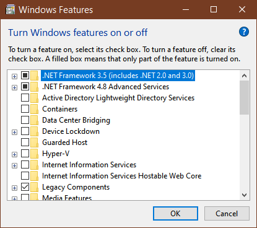Check the Containers checkbox

[25, 109]
